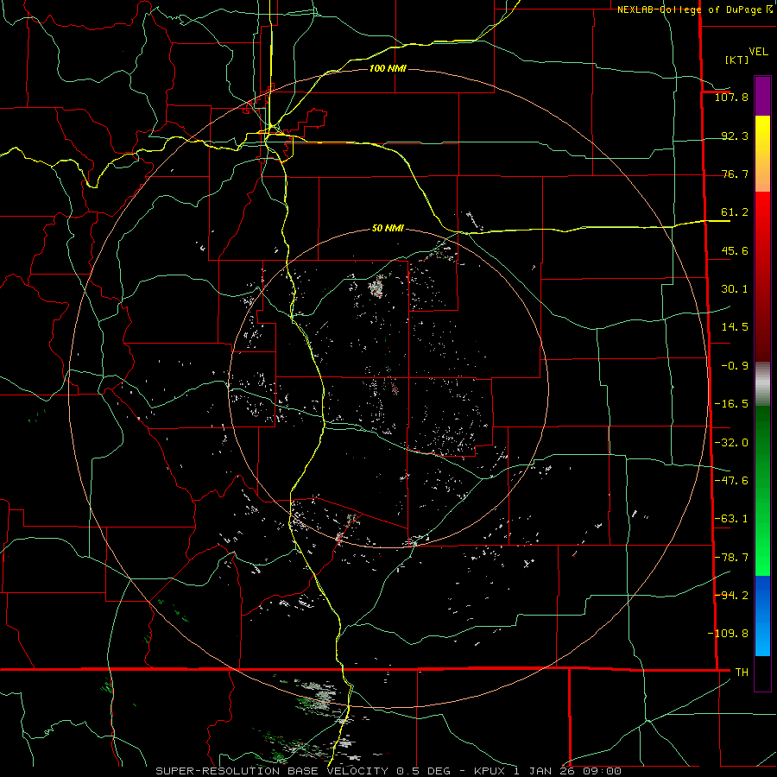Click the -78.7 value on velocity scale

pos(731,558)
